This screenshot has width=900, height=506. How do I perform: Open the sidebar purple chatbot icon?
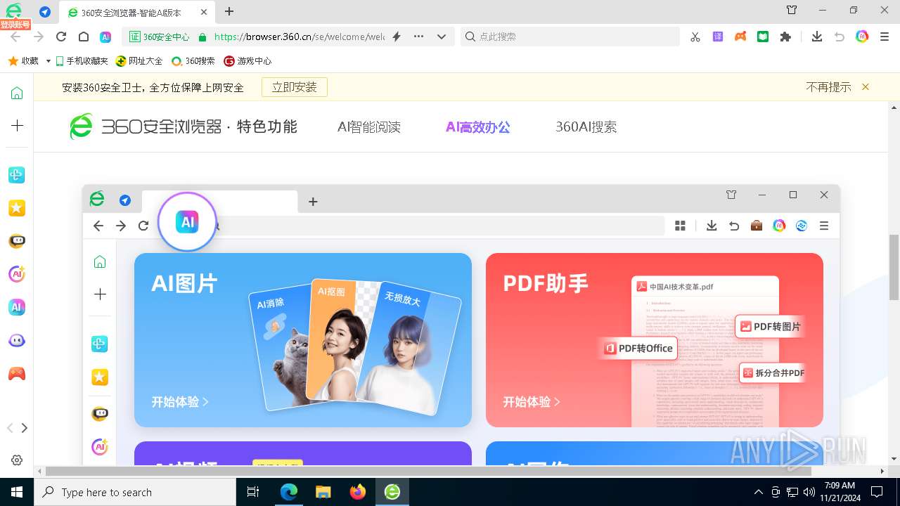(17, 341)
